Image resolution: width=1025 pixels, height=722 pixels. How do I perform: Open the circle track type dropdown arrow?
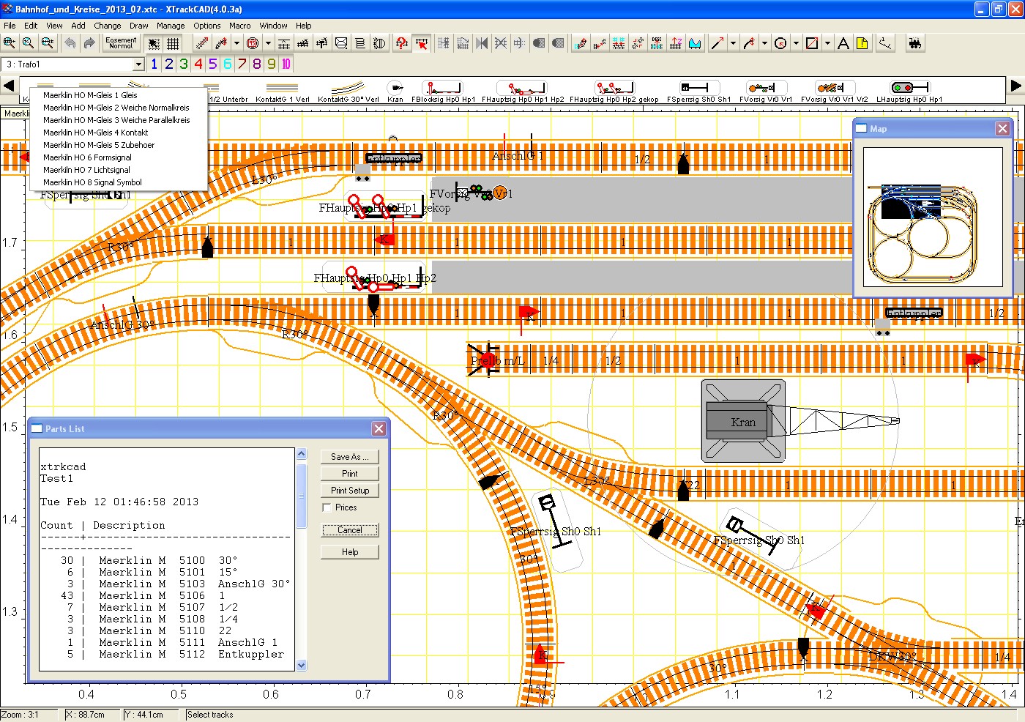coord(268,43)
